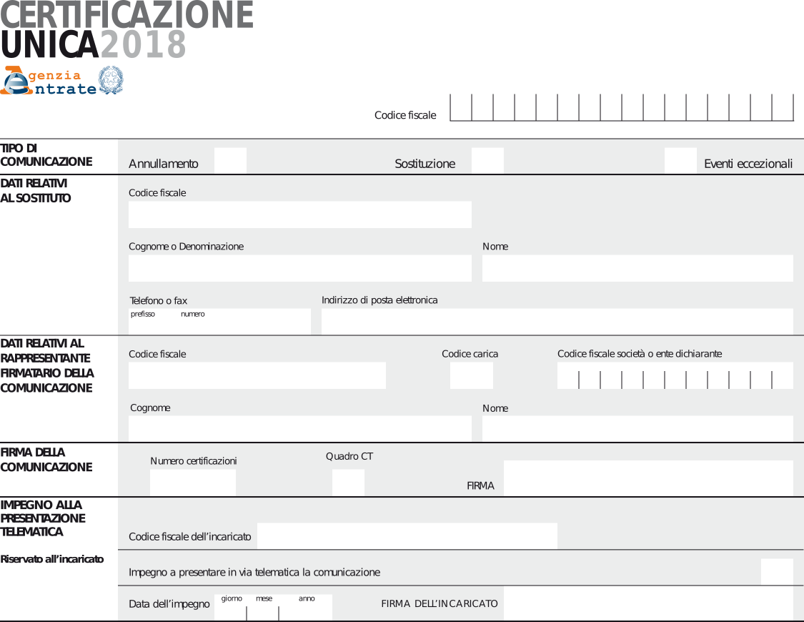Click the Telefono o fax field
This screenshot has width=804, height=622.
(219, 324)
